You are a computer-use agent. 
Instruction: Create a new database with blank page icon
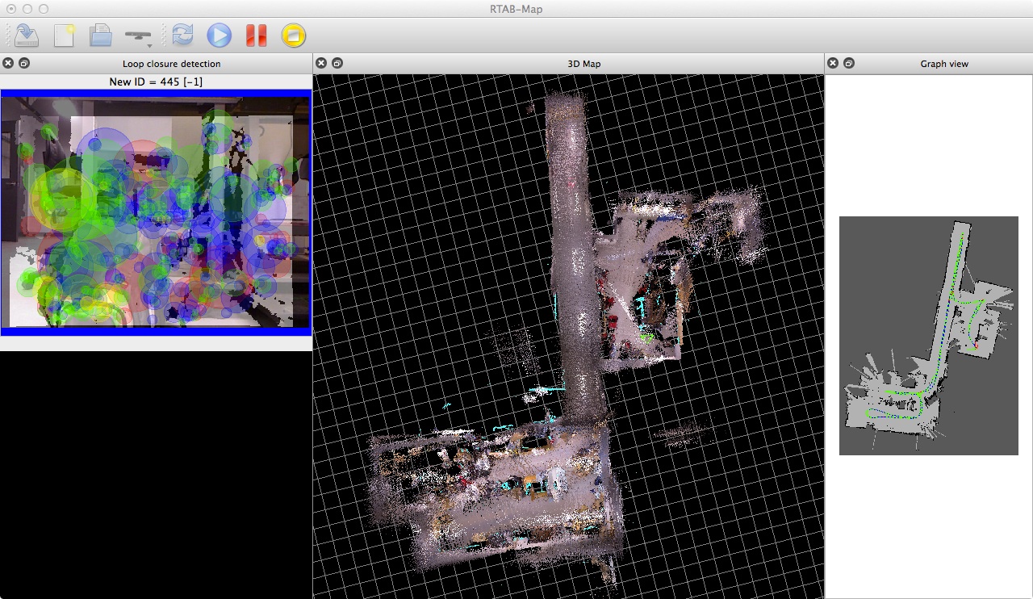coord(64,36)
